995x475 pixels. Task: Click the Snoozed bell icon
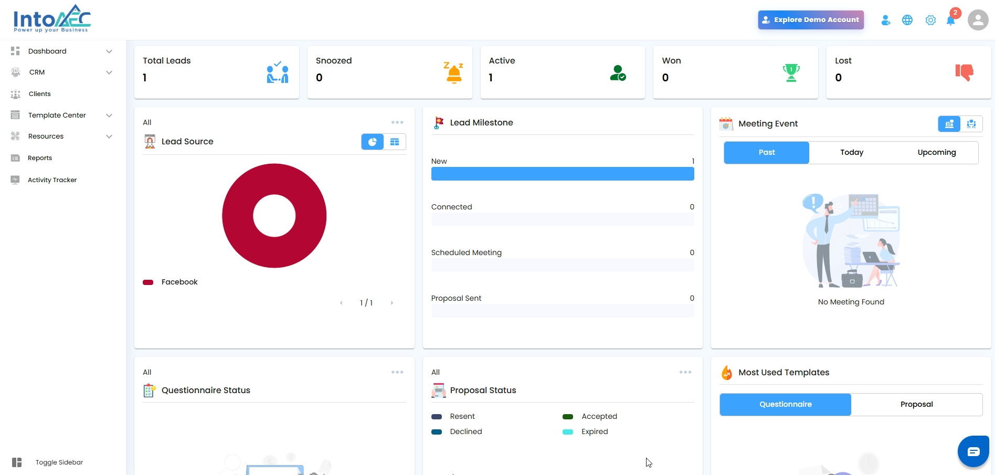tap(453, 72)
